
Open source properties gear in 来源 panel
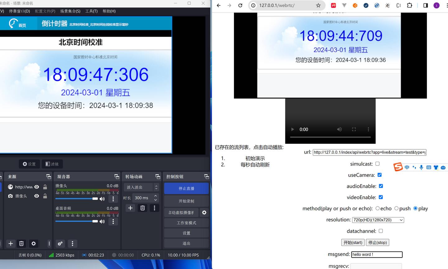click(34, 243)
